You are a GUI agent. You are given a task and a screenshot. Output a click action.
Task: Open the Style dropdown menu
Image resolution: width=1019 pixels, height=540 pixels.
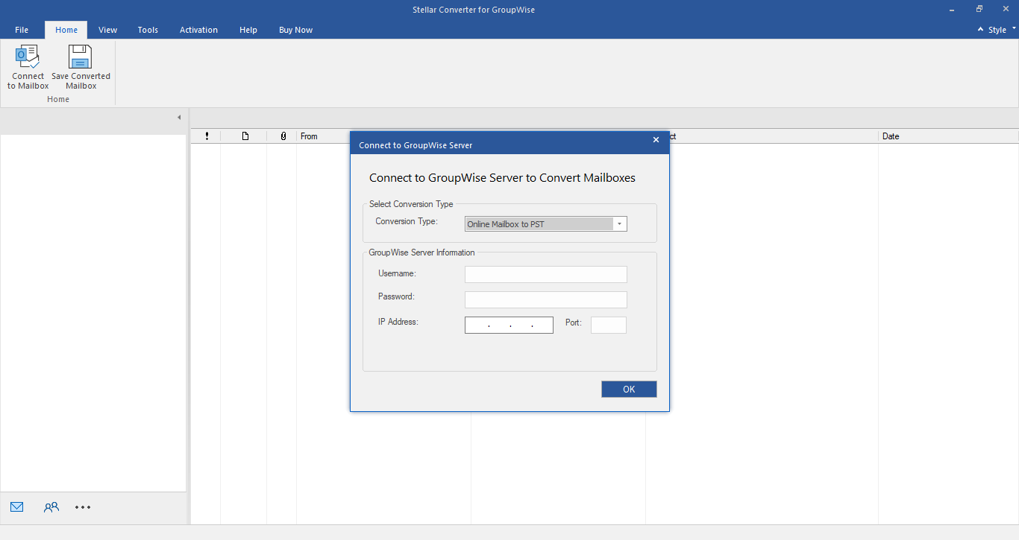(x=1002, y=30)
